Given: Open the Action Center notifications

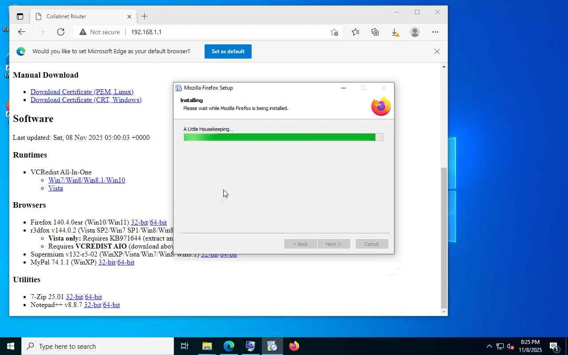Looking at the screenshot, I should (554, 346).
